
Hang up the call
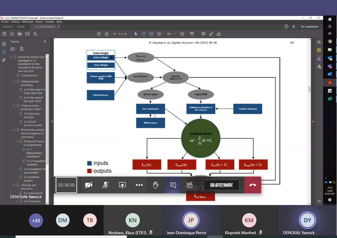click(x=253, y=185)
